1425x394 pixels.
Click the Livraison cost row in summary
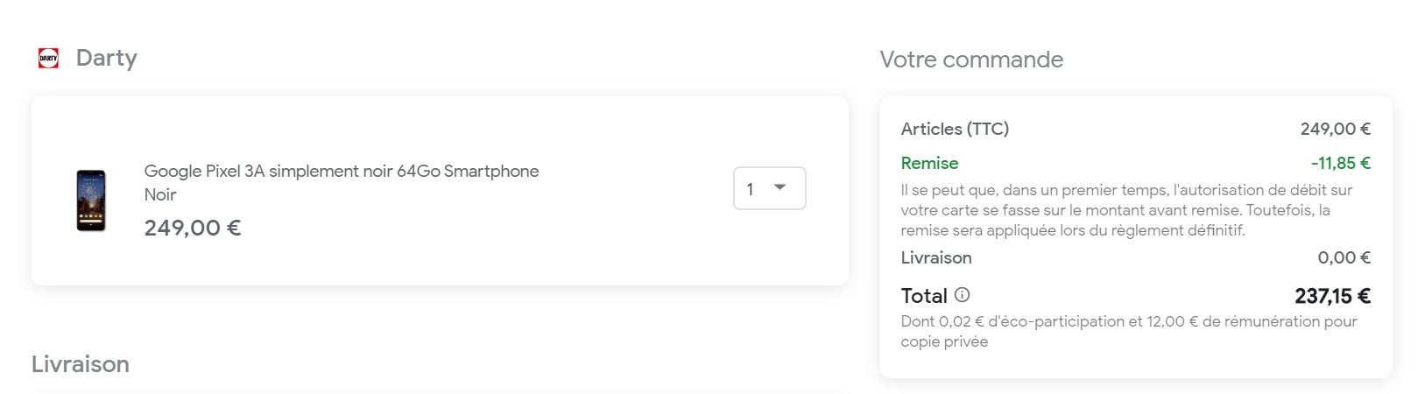(x=1135, y=257)
